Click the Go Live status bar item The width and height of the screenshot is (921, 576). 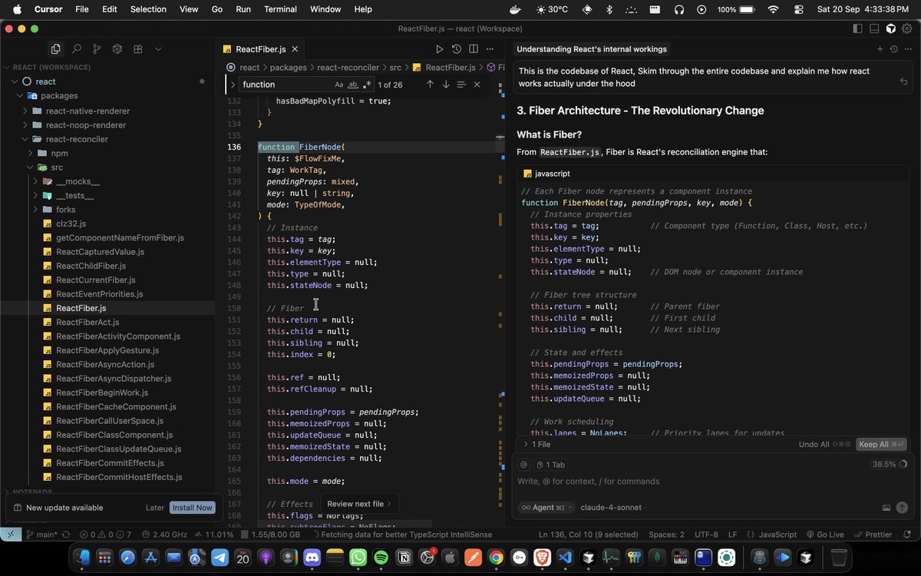(x=824, y=535)
